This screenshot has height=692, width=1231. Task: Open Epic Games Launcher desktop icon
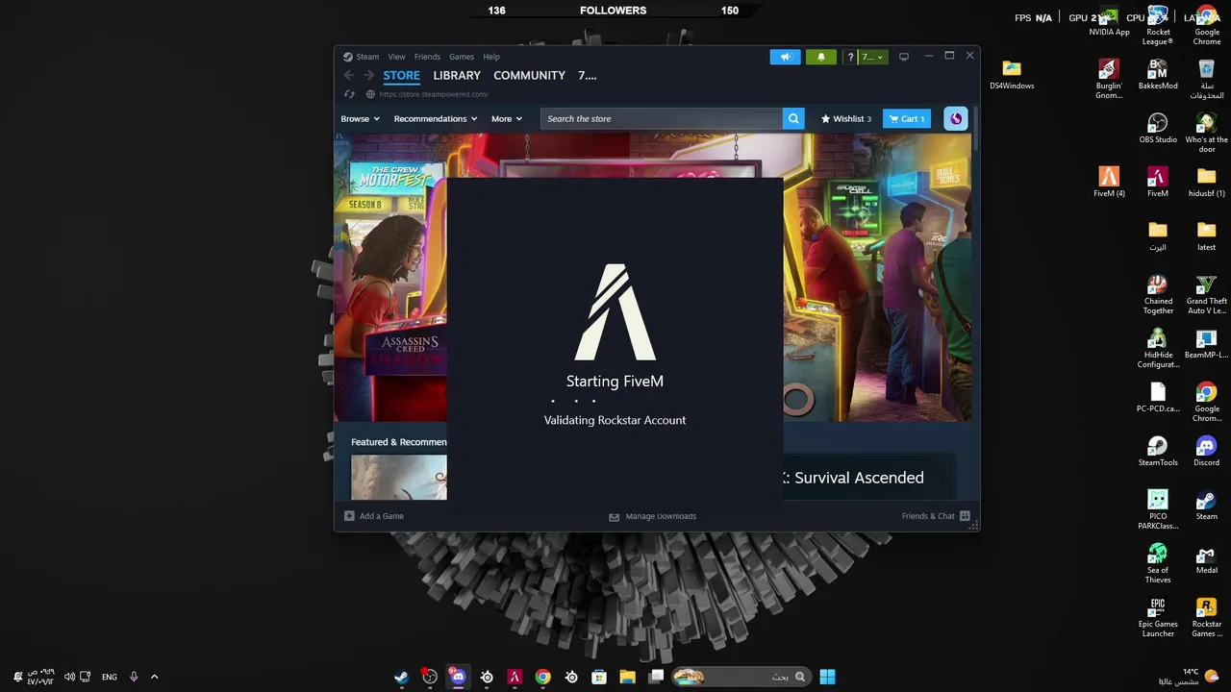point(1158,617)
